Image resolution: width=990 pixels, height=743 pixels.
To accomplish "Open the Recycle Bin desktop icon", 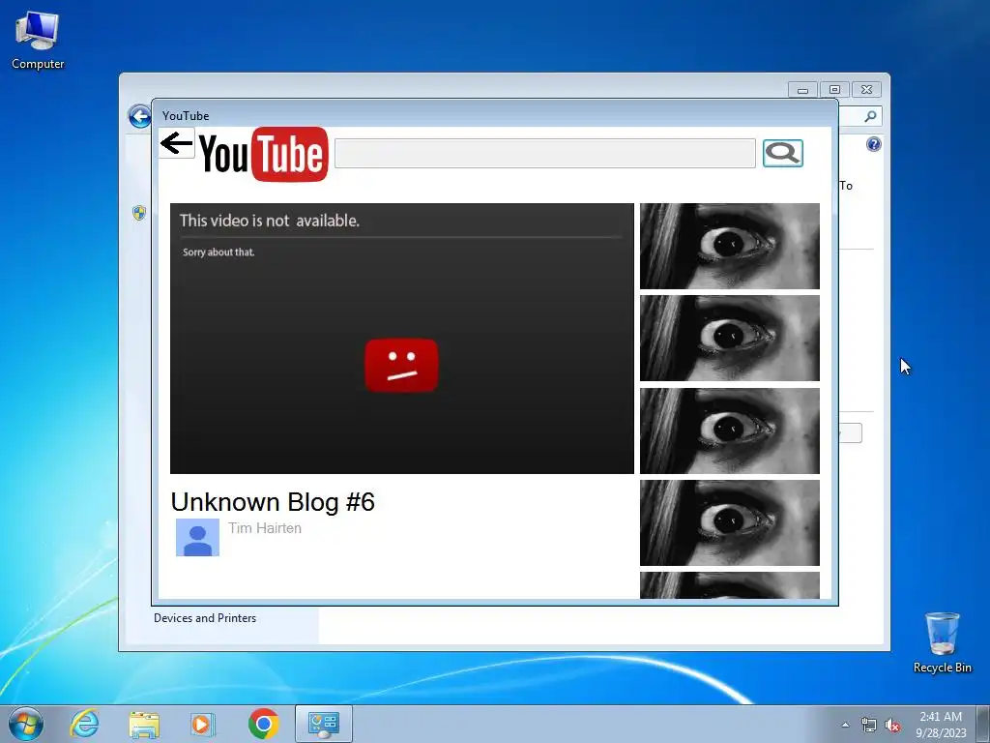I will click(943, 642).
